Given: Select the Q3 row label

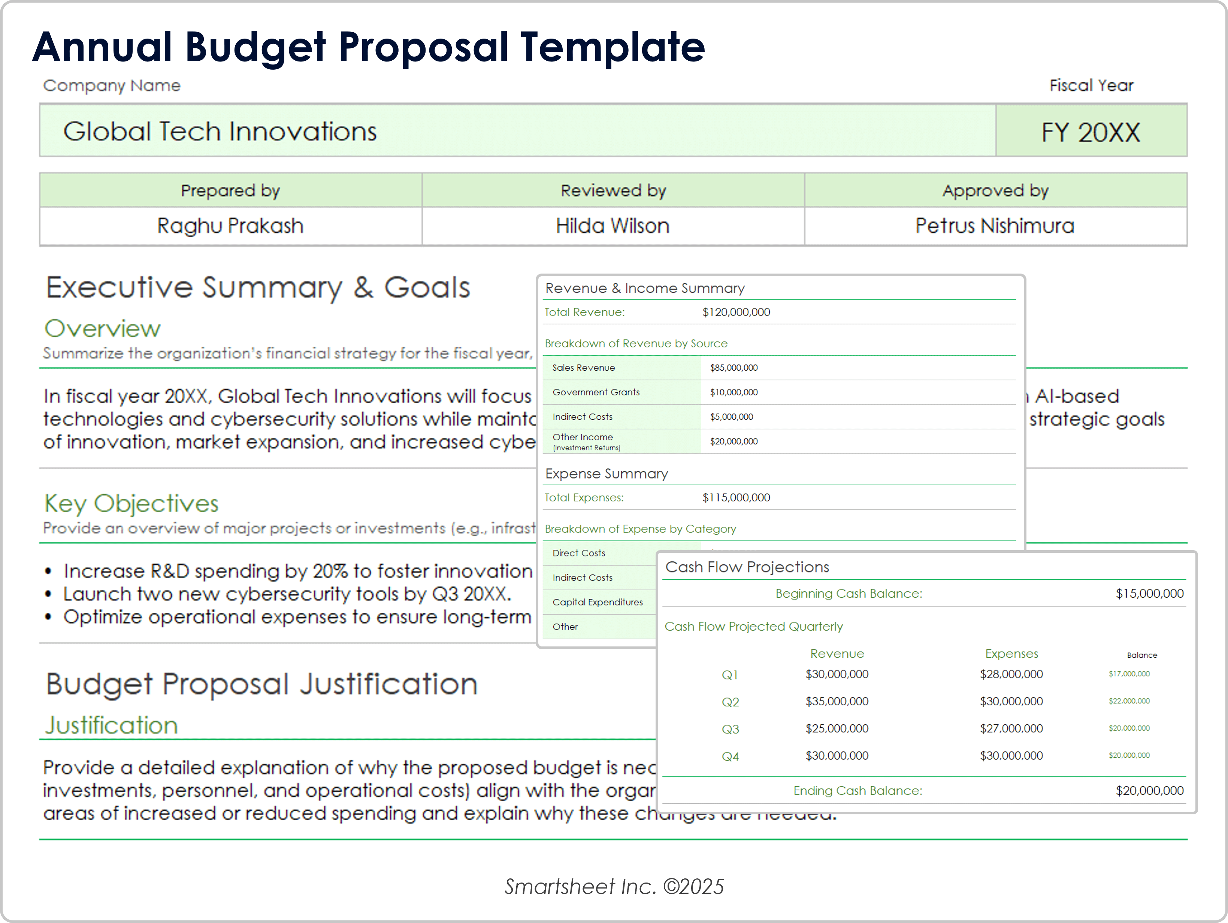Looking at the screenshot, I should pyautogui.click(x=730, y=729).
